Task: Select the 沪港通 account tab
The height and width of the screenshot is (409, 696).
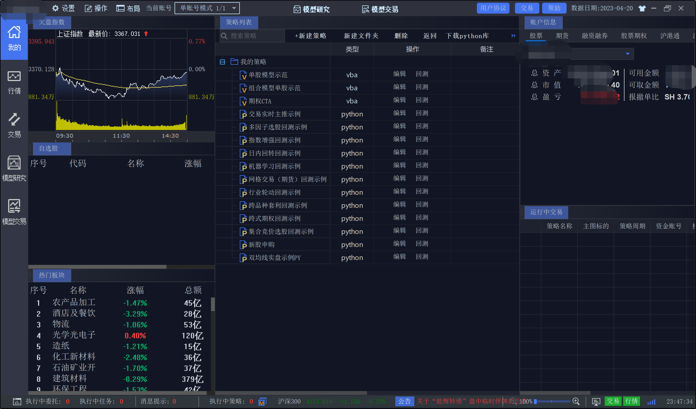Action: click(x=670, y=36)
